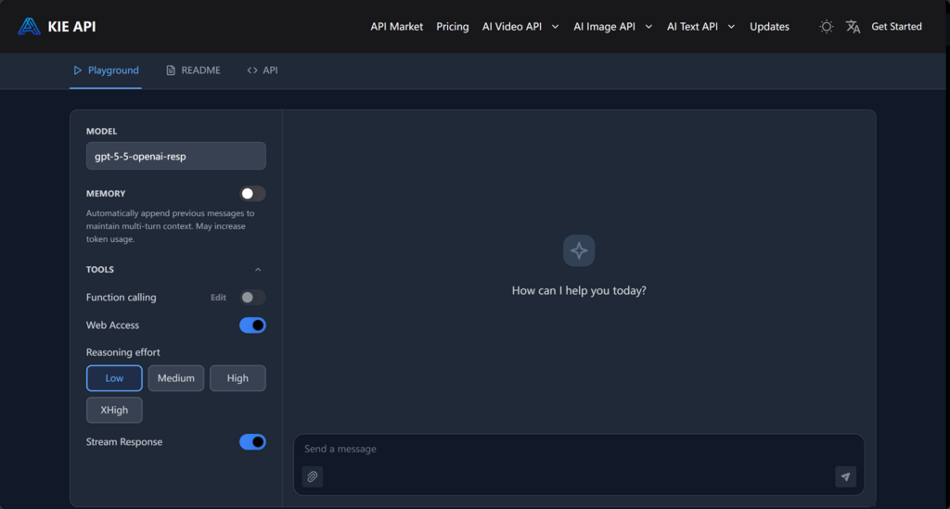This screenshot has height=509, width=950.
Task: Click the paper plane send icon
Action: (x=846, y=477)
